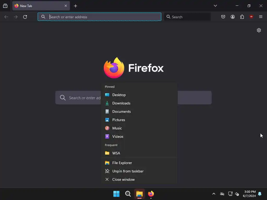Screen dimensions: 267x200
Task: Reload the current page
Action: pyautogui.click(x=25, y=17)
